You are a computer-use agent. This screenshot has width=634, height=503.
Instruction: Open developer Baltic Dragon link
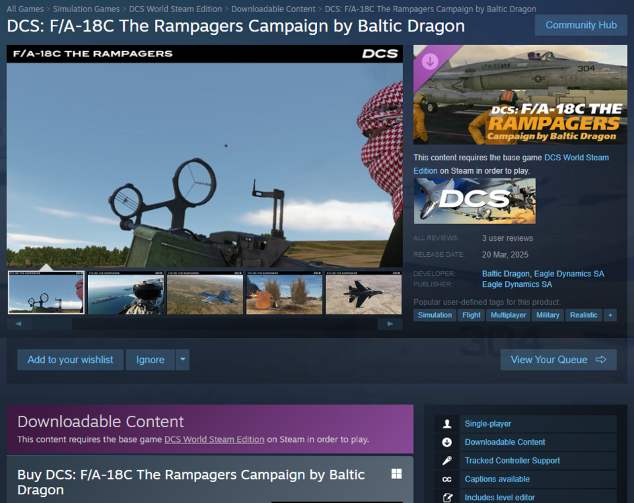pos(506,274)
